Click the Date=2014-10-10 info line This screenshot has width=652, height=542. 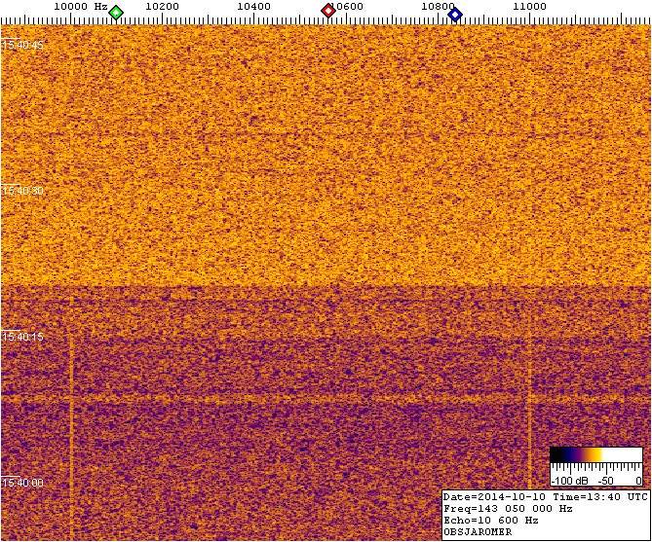coord(545,496)
